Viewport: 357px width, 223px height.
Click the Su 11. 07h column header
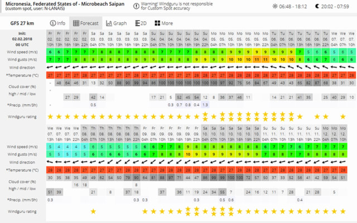coord(274,134)
